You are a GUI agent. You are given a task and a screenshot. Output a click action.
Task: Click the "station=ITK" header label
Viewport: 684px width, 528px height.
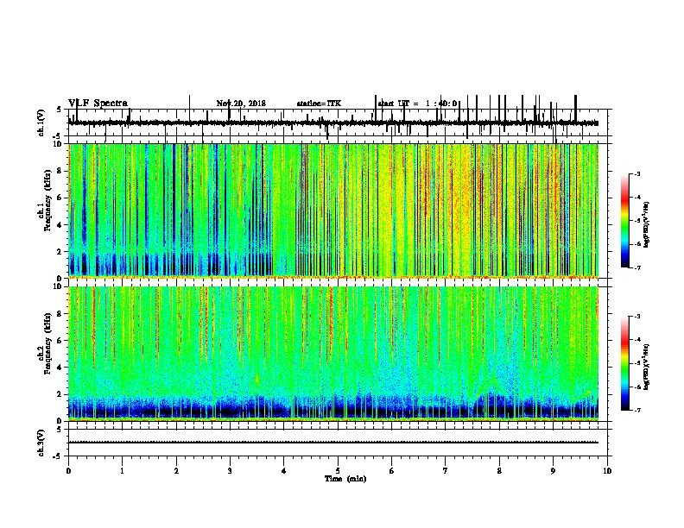click(319, 104)
